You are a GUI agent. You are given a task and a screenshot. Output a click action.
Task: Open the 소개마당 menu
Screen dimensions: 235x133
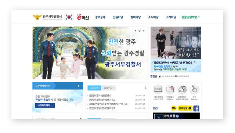[x=171, y=17]
